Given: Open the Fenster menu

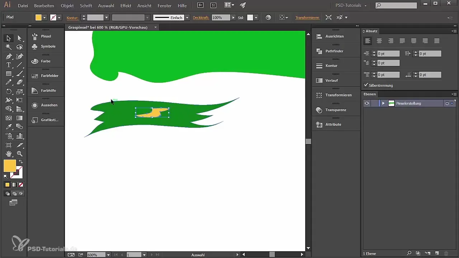Looking at the screenshot, I should pyautogui.click(x=165, y=6).
